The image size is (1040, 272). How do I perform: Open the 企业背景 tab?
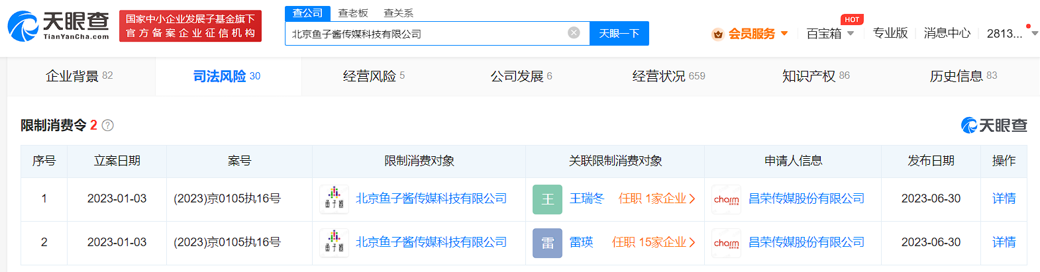[79, 76]
